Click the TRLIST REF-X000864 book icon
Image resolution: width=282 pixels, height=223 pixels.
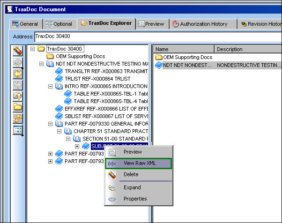(59, 79)
